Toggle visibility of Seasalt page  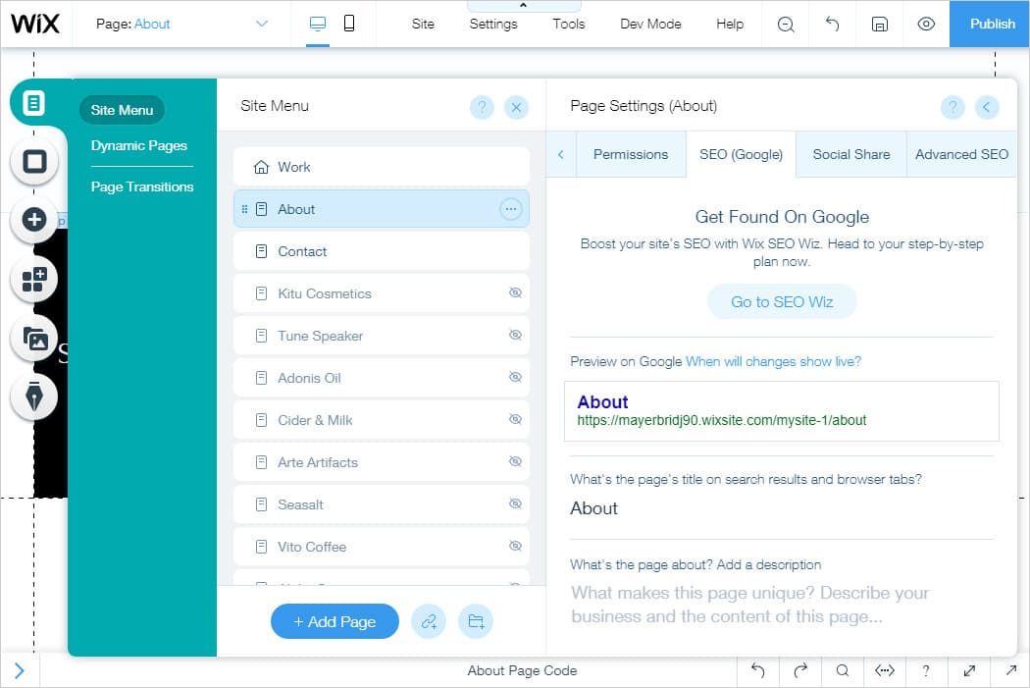click(x=516, y=503)
